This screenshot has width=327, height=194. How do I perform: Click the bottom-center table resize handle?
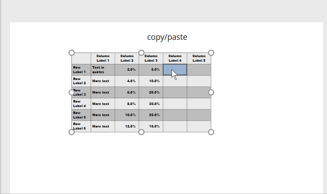click(141, 132)
